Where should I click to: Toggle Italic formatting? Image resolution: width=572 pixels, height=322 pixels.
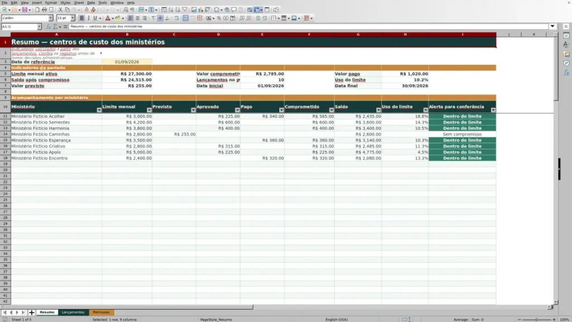coord(88,18)
